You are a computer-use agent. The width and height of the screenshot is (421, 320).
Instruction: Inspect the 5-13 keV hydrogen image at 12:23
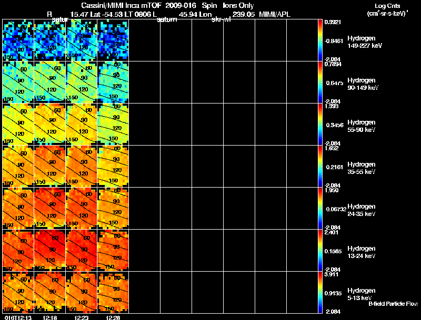82,293
